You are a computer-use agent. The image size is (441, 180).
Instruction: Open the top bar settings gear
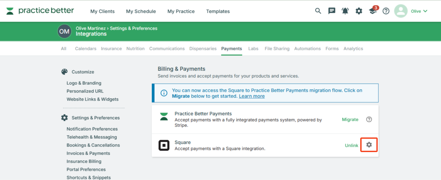[x=359, y=11]
